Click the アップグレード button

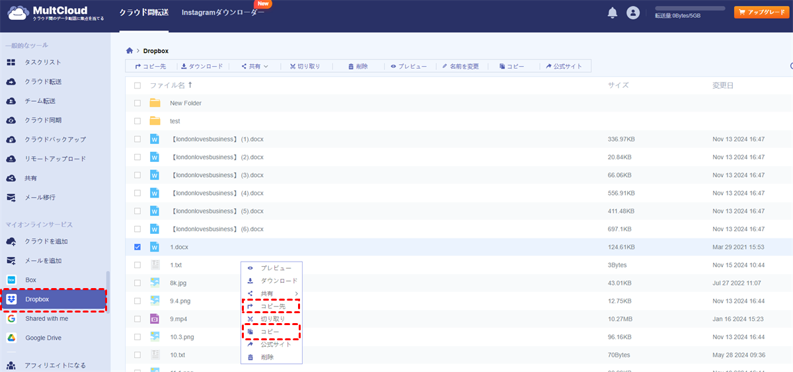coord(762,12)
